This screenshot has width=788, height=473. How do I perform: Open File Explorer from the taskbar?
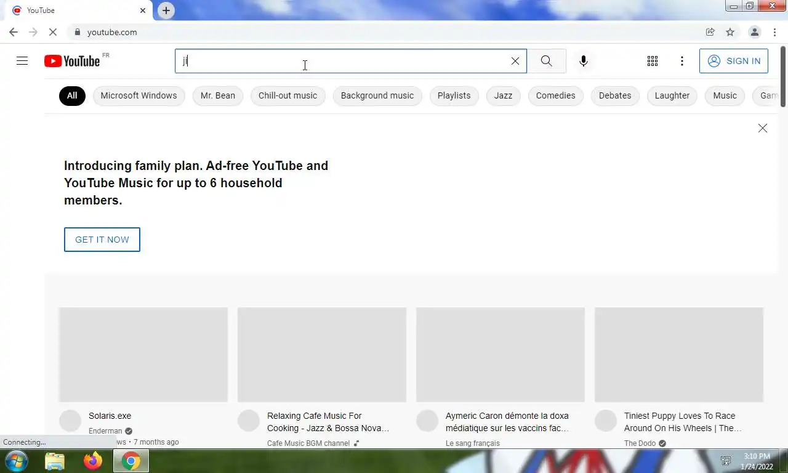[x=55, y=461]
